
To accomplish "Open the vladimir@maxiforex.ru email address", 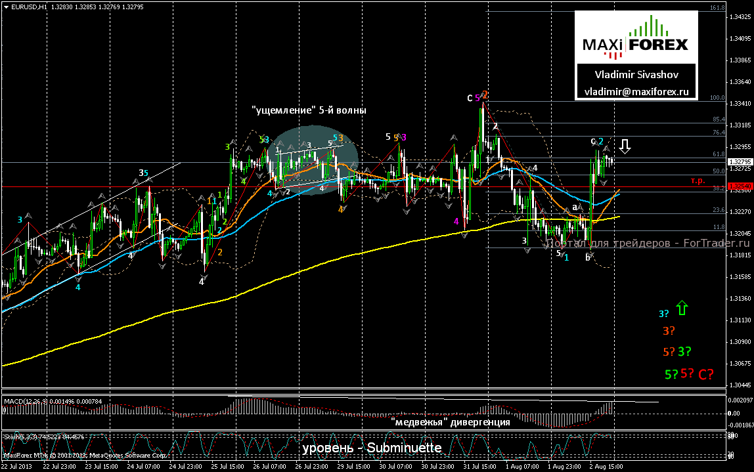I will 636,91.
